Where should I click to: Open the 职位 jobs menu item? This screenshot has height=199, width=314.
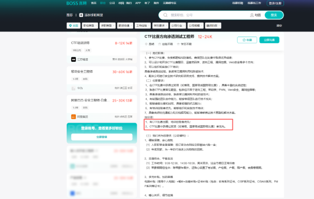pyautogui.click(x=103, y=3)
